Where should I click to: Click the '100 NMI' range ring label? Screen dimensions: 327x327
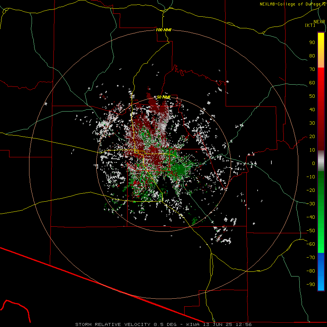pyautogui.click(x=164, y=30)
